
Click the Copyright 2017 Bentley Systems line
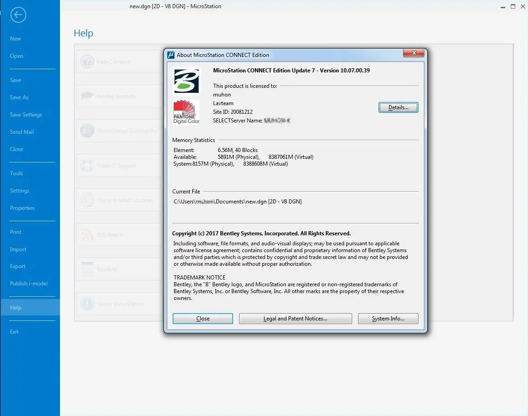261,233
